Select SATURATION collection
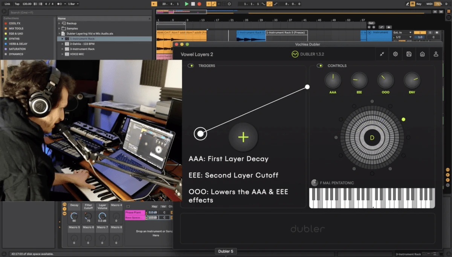This screenshot has height=257, width=452. coord(17,49)
